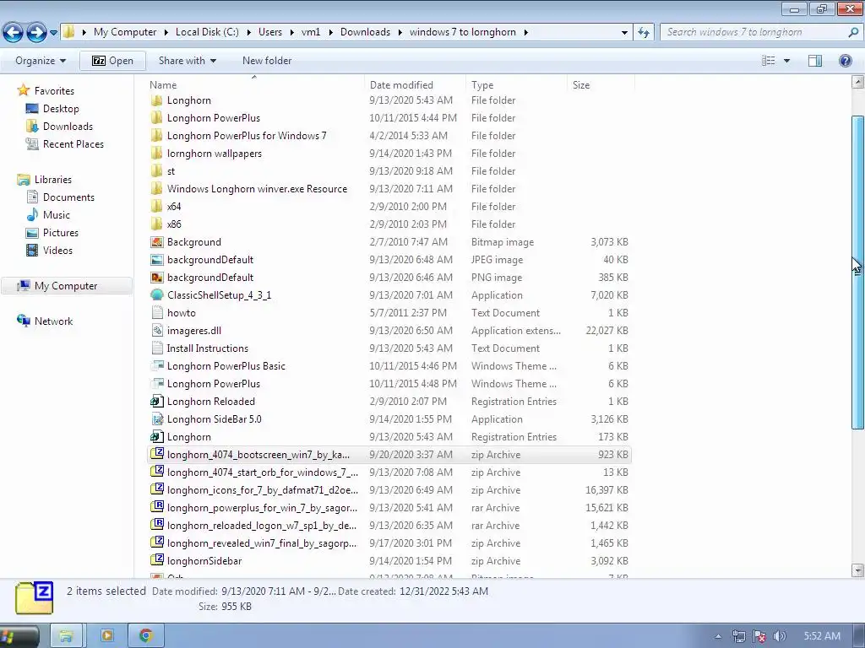Click the scrollbar down arrow of file list
The width and height of the screenshot is (865, 648).
point(857,570)
